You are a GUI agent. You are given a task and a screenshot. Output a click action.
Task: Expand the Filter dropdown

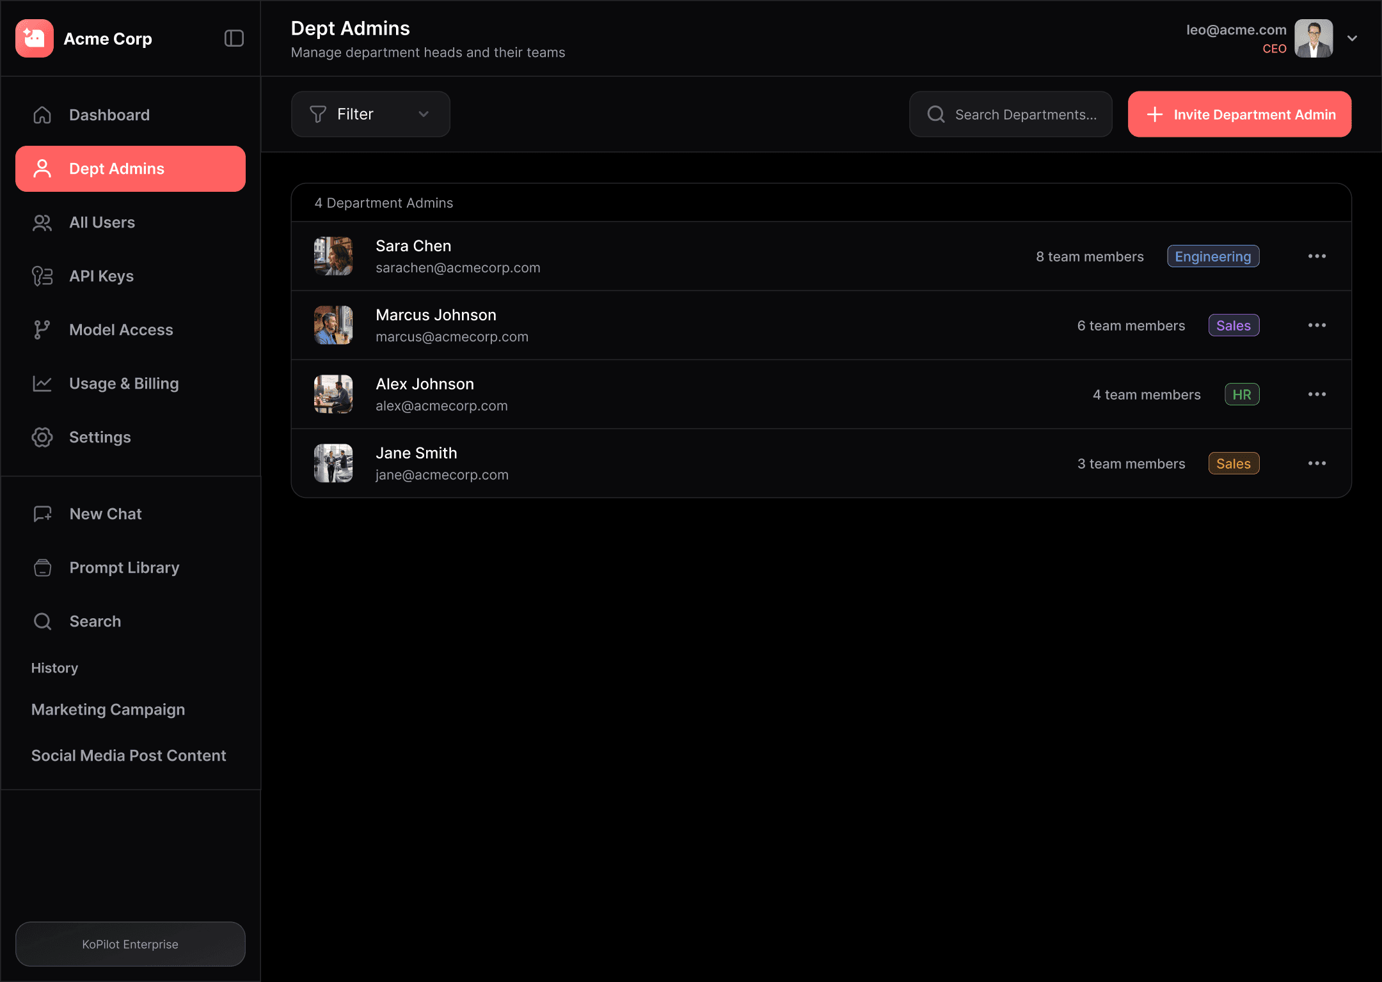pyautogui.click(x=370, y=114)
